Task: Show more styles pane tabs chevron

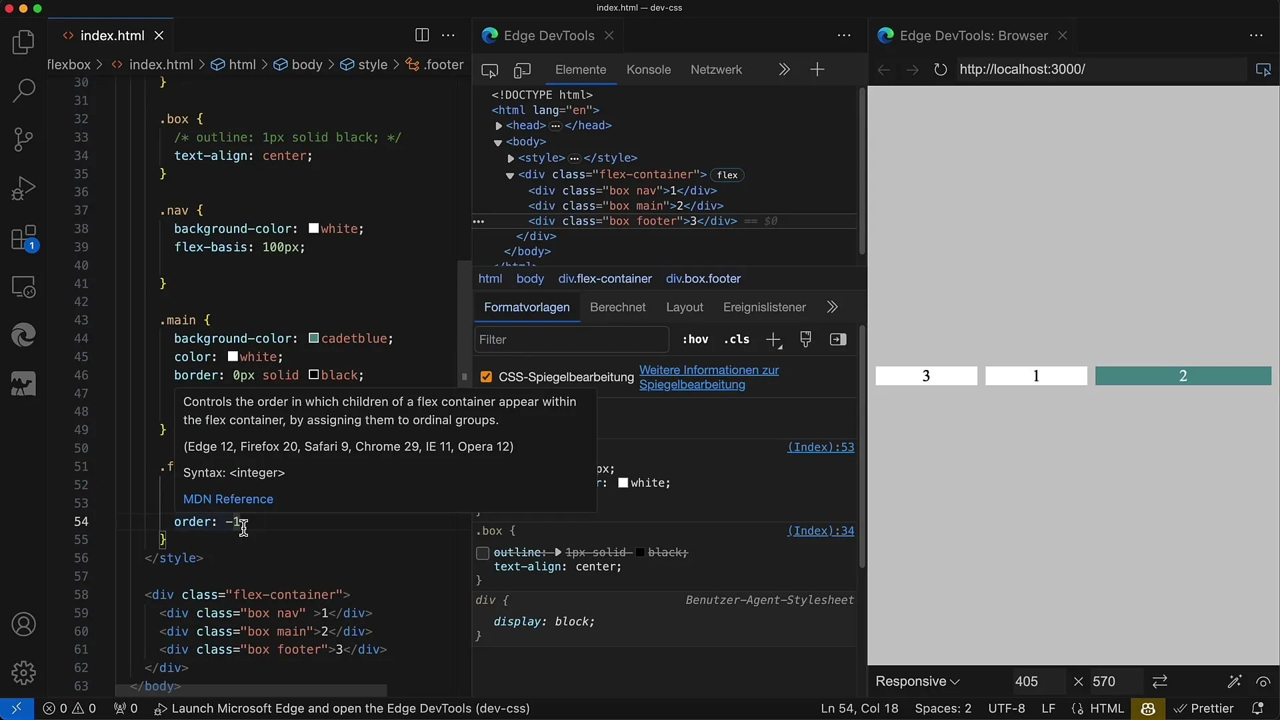Action: point(832,307)
